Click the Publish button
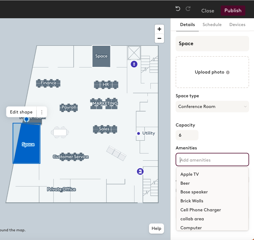Image resolution: width=254 pixels, height=240 pixels. point(233,10)
